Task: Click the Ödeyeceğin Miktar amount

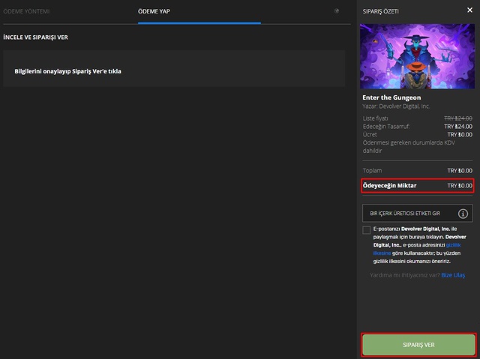Action: (460, 186)
